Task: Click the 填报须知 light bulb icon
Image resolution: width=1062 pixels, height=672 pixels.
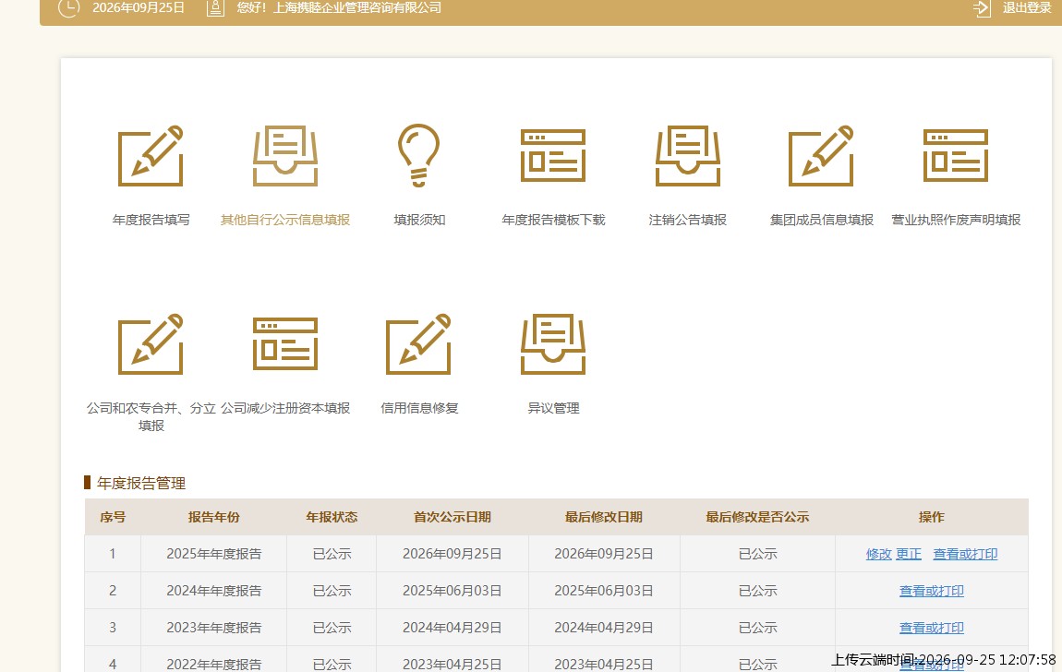Action: click(419, 156)
